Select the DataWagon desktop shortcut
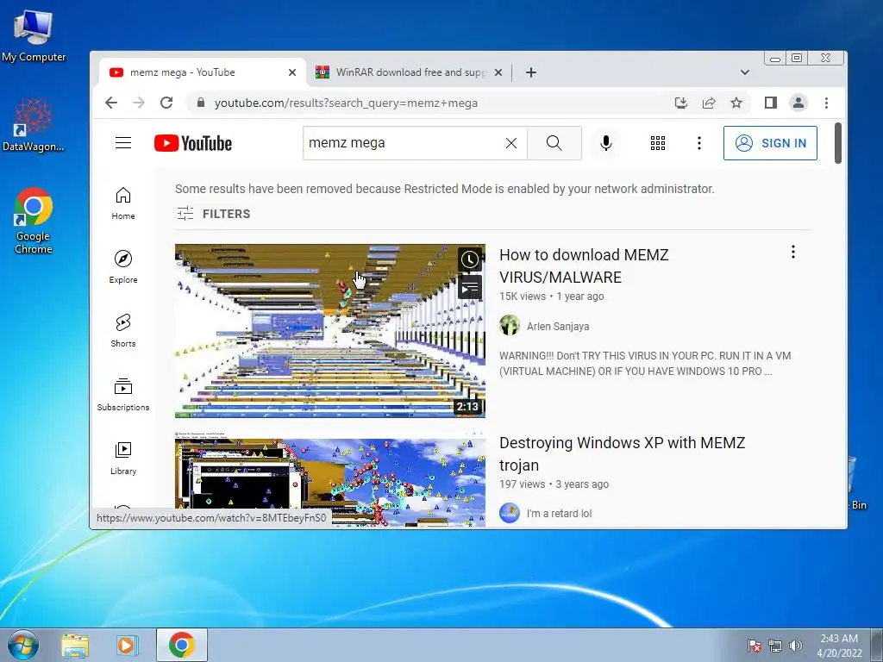Viewport: 883px width, 662px height. tap(34, 125)
